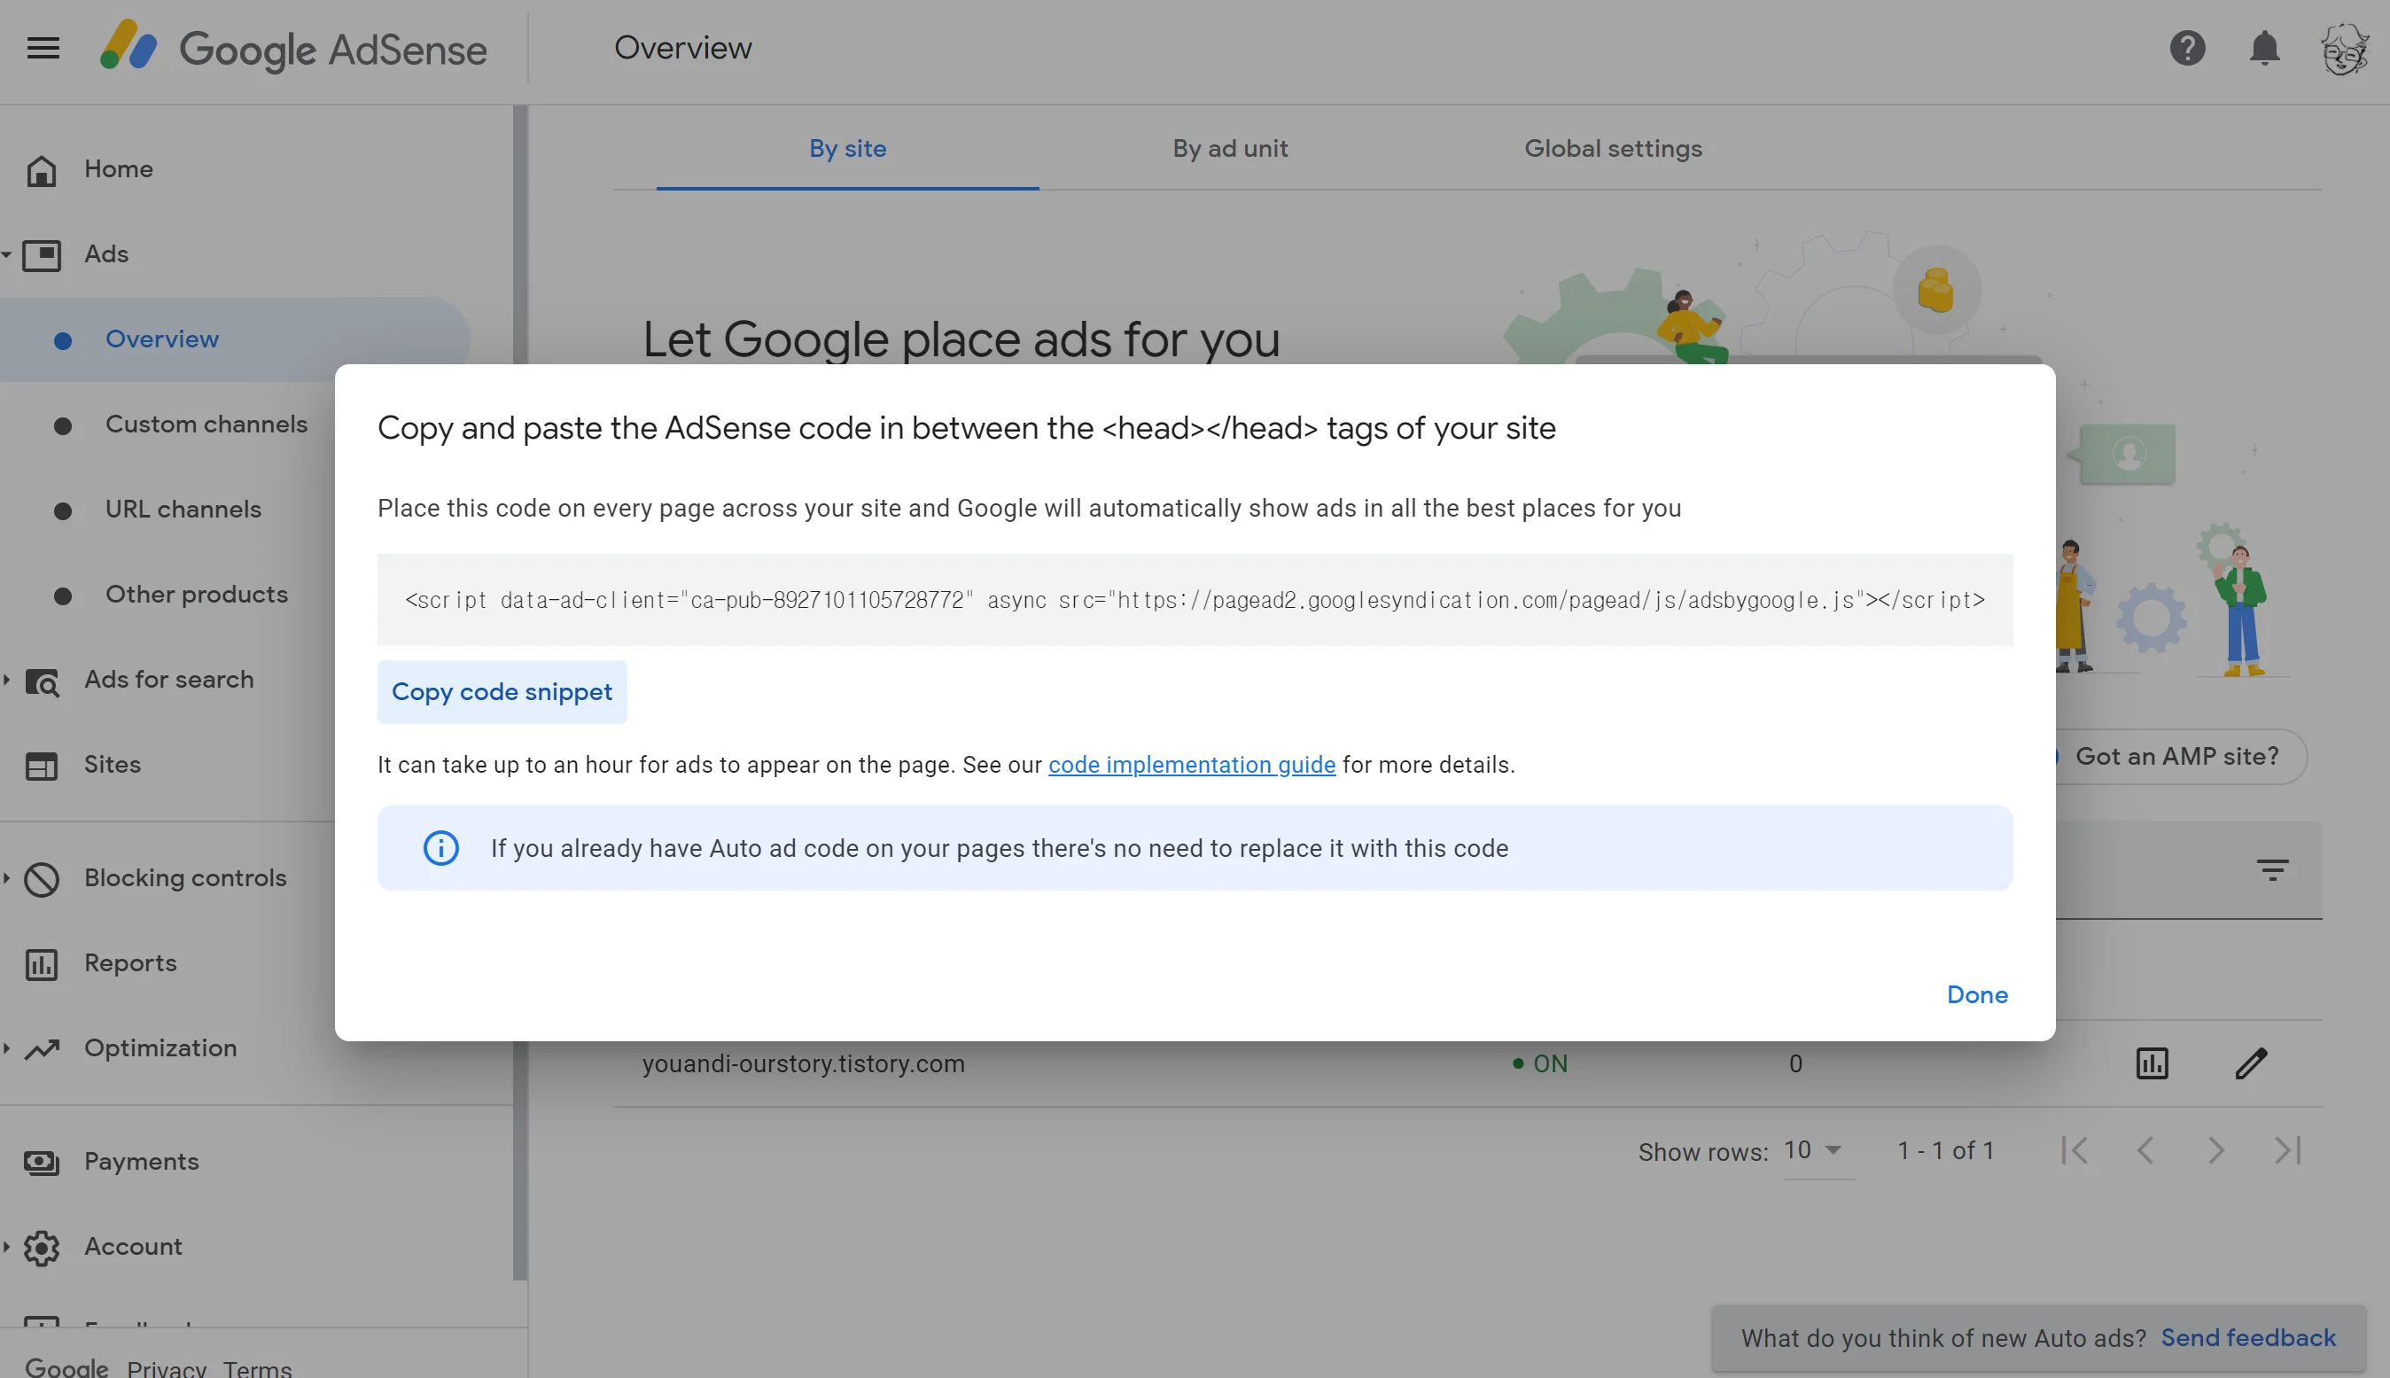Open the Show rows 10 dropdown
The image size is (2390, 1378).
coord(1817,1151)
